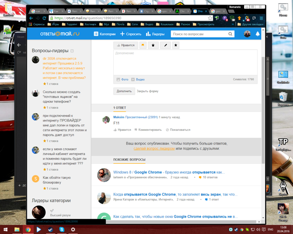The height and width of the screenshot is (234, 293).
Task: Attach a photo with the Фото link
Action: pyautogui.click(x=123, y=79)
